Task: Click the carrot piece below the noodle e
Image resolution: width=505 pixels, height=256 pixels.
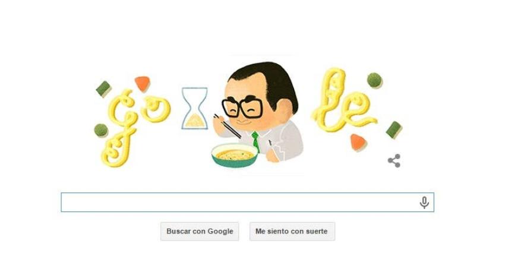Action: (x=358, y=143)
